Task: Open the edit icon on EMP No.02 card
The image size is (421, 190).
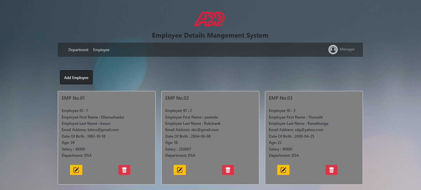Action: (180, 170)
